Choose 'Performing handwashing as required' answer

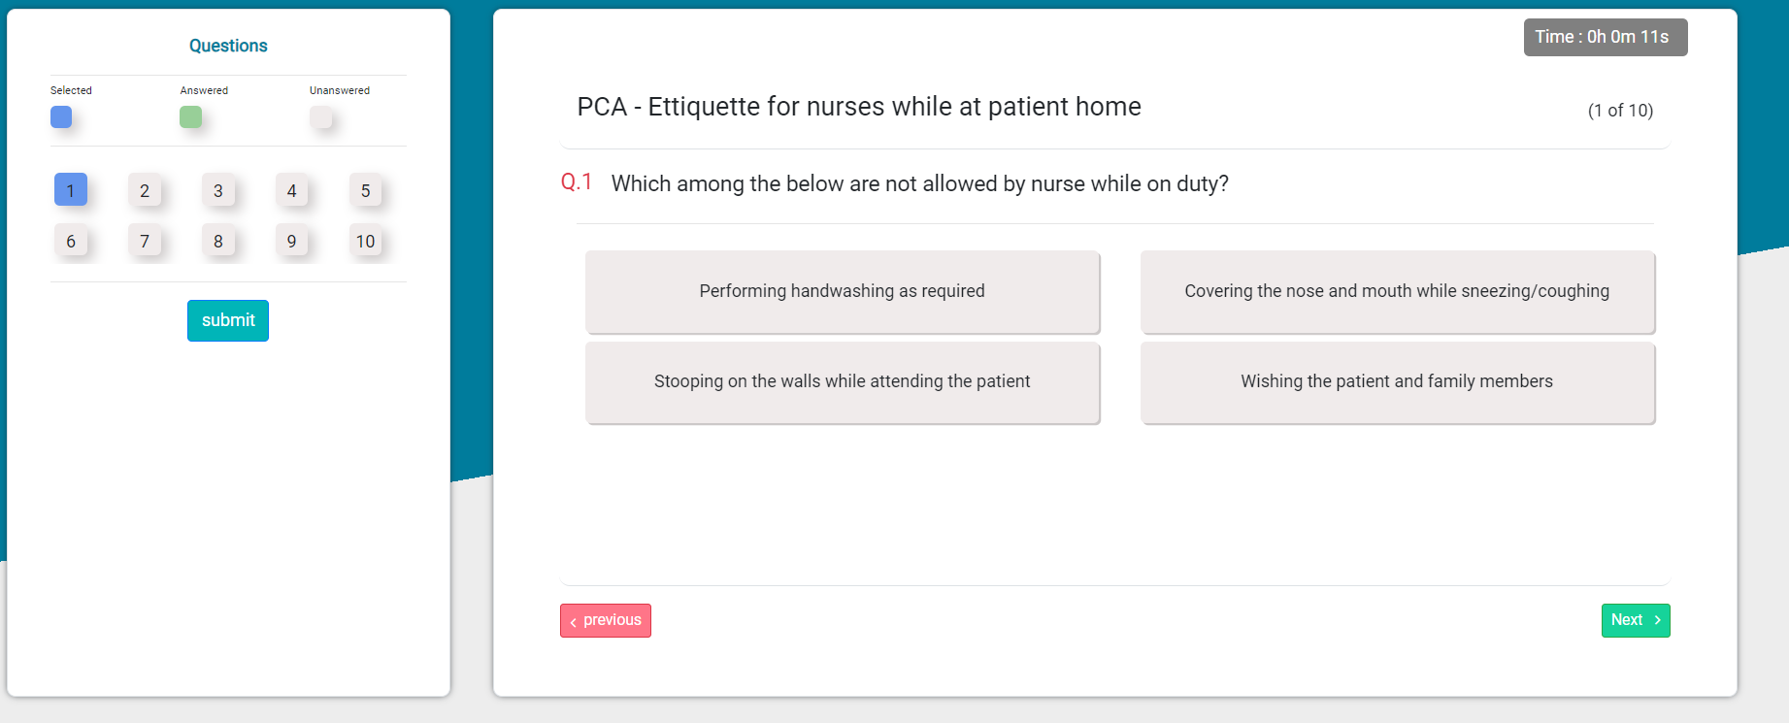[x=842, y=291]
